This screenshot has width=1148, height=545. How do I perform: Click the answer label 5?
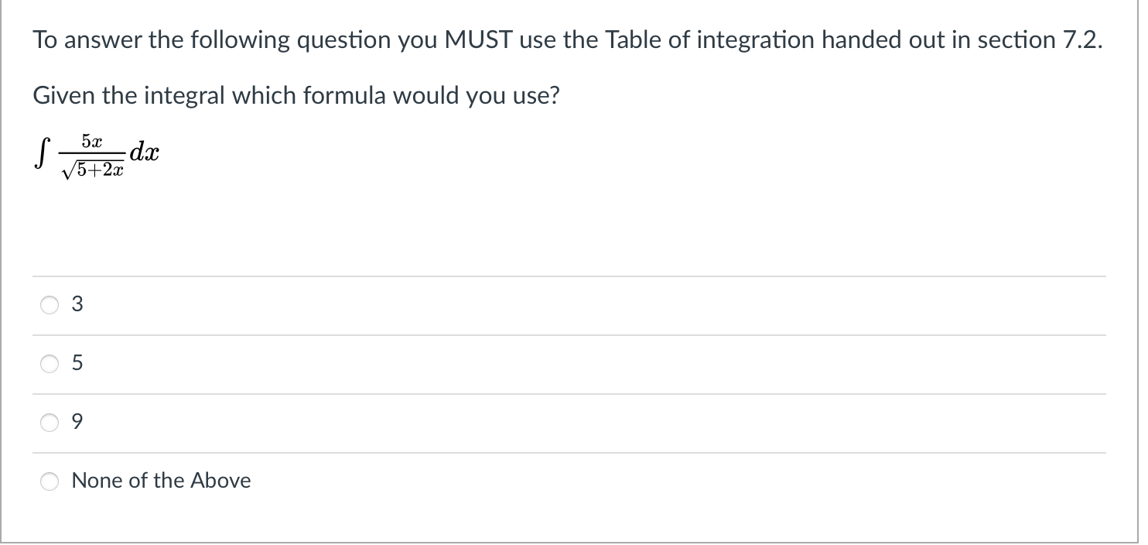[77, 362]
